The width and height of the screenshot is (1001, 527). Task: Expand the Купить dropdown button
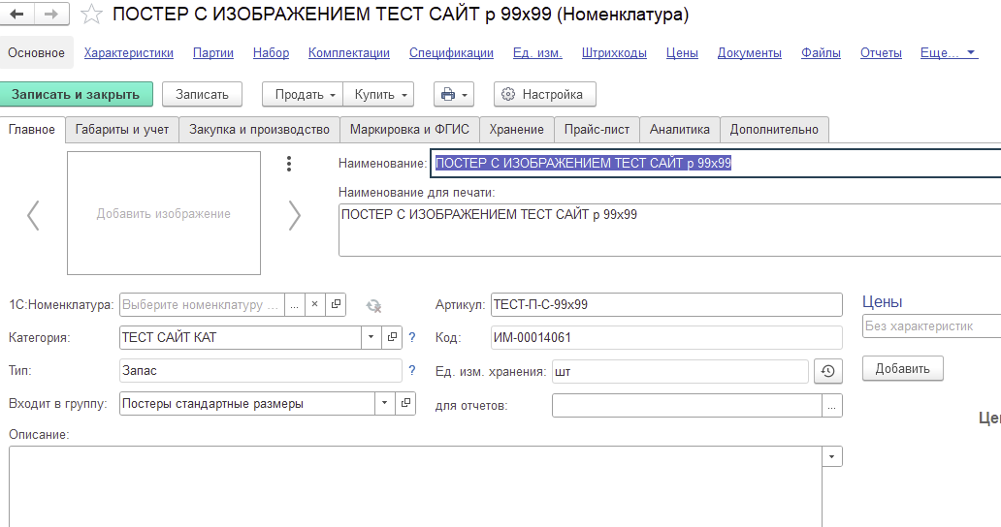coord(379,94)
